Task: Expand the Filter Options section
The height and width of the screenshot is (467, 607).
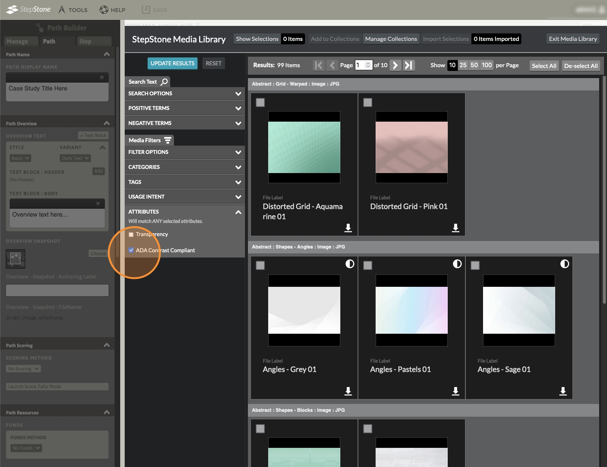Action: click(185, 152)
